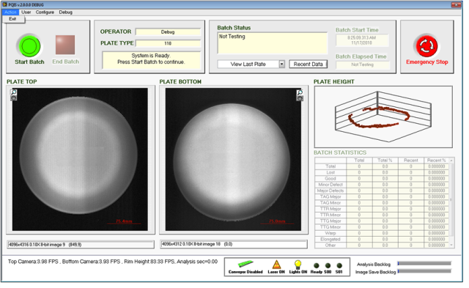Click the 'Total' row label in Batch Statistics

tap(330, 166)
